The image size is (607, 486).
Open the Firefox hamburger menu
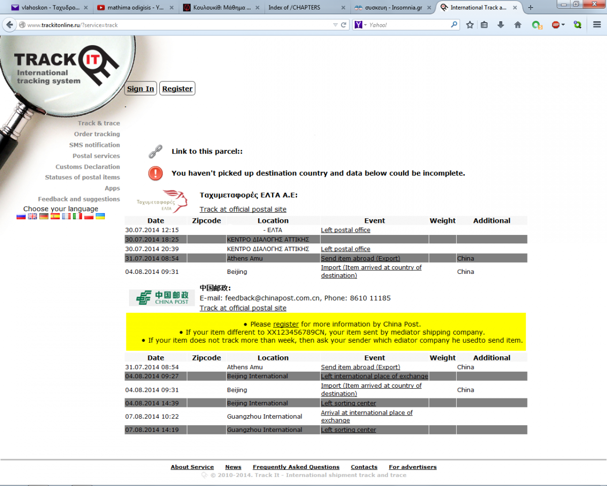[597, 25]
